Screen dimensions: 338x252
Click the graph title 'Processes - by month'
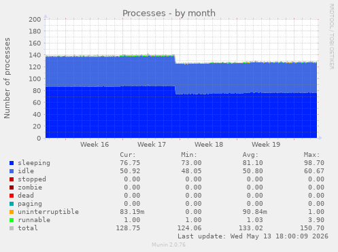(x=169, y=14)
